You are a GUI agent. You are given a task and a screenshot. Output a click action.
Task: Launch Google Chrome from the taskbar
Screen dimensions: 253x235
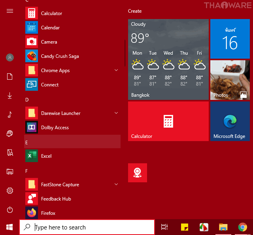[x=243, y=227]
